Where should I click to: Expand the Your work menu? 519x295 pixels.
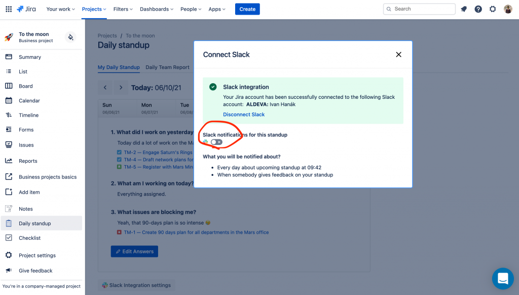pos(61,9)
